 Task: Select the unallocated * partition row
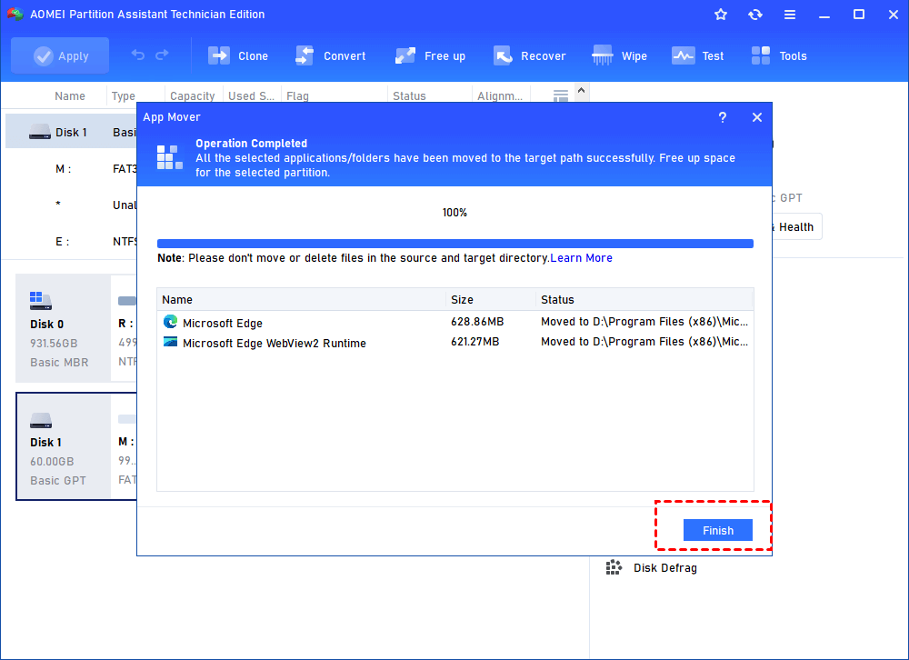tap(71, 205)
